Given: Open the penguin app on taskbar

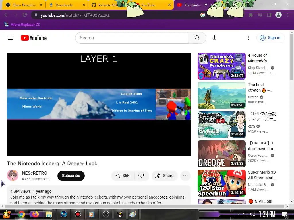Looking at the screenshot, I should click(x=120, y=214).
